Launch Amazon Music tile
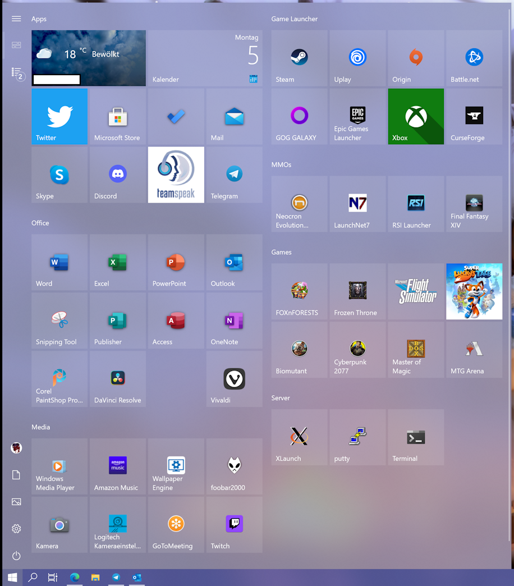The height and width of the screenshot is (586, 514). 118,466
